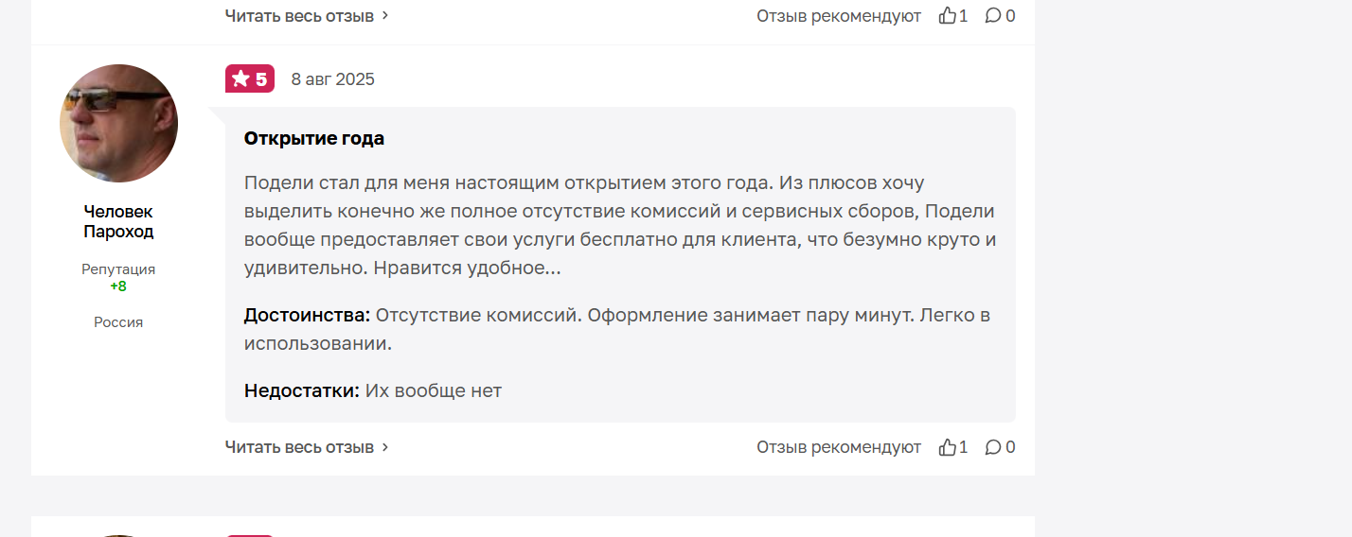Image resolution: width=1352 pixels, height=537 pixels.
Task: Click the Россия country label
Action: pos(118,322)
